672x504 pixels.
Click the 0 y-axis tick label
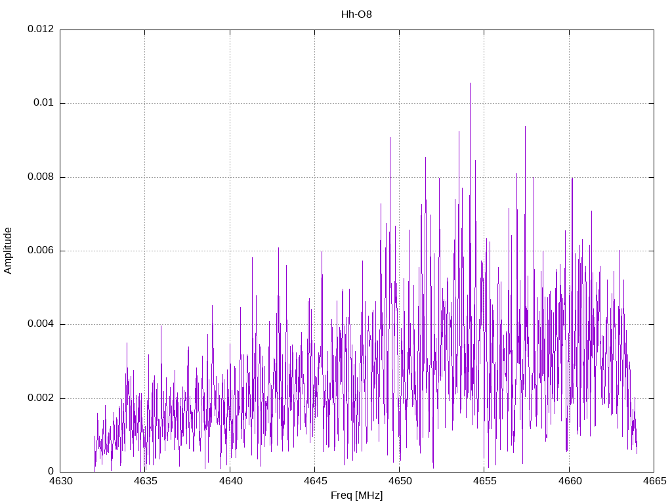tap(51, 472)
